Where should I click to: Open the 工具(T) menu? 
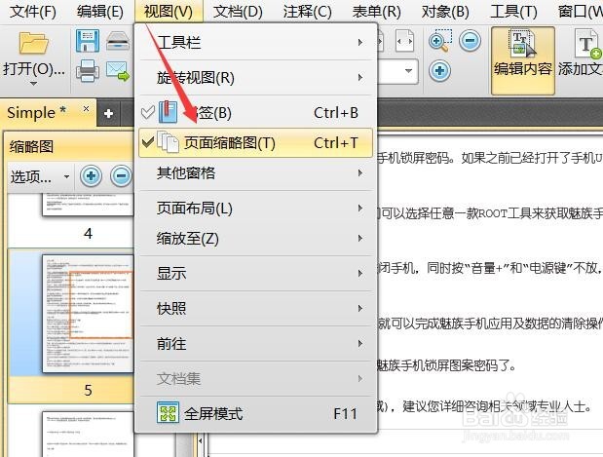click(x=513, y=12)
